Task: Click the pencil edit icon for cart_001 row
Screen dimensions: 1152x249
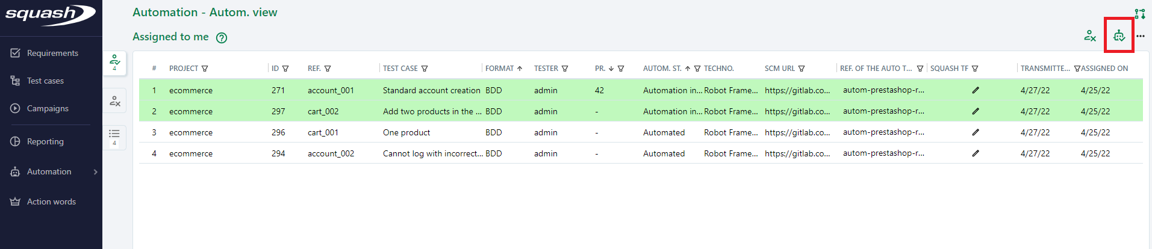Action: (975, 132)
